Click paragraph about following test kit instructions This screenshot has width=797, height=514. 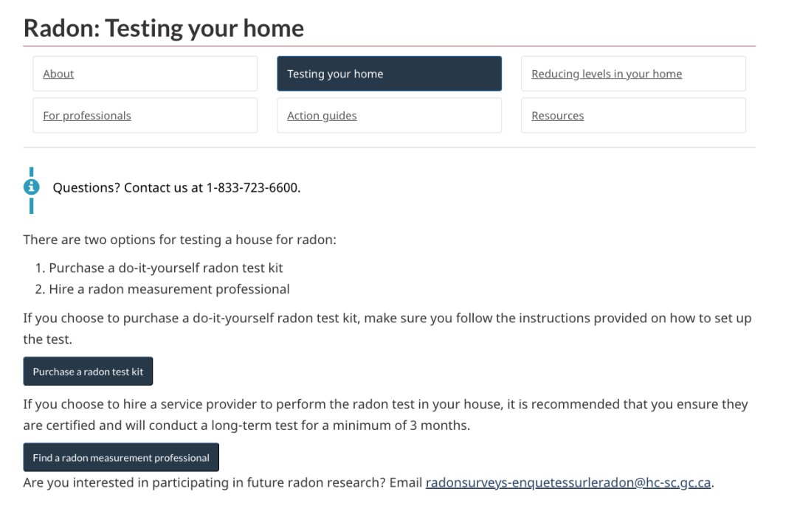click(x=387, y=329)
